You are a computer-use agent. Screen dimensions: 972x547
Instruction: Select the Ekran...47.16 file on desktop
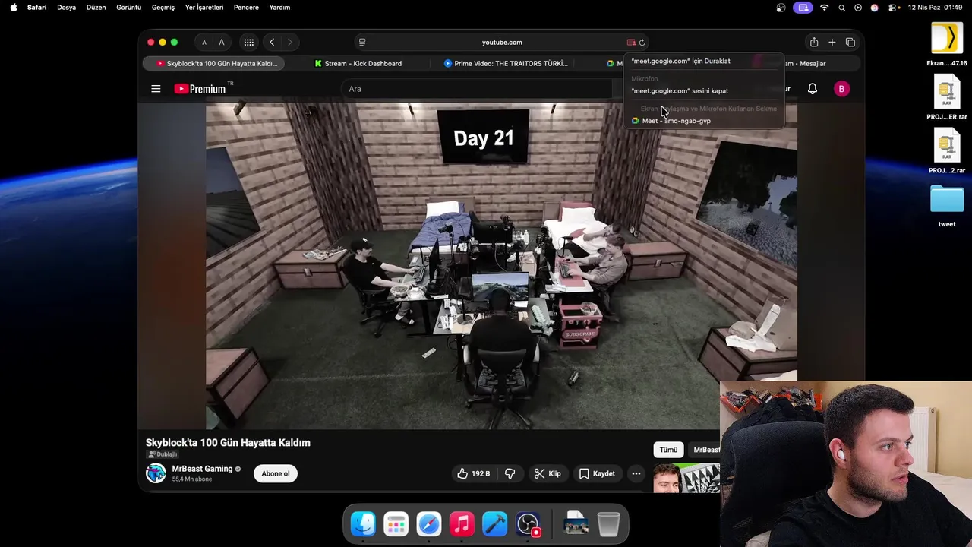coord(947,44)
